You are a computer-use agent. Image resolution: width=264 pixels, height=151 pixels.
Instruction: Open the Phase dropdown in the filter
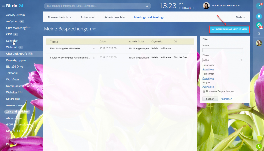[222, 60]
